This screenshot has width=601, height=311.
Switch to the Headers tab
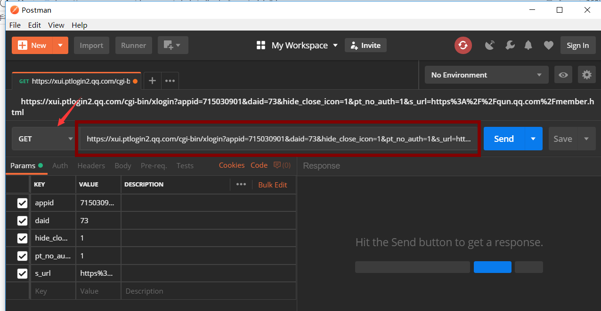coord(91,165)
